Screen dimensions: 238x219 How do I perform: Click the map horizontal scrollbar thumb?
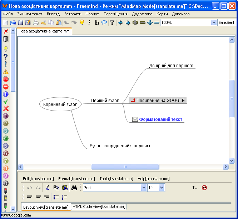[125, 167]
